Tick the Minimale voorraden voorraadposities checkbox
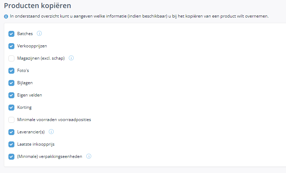Viewport: 286px width, 173px height. (11, 120)
